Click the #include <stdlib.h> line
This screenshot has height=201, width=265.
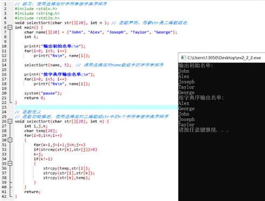click(x=37, y=18)
